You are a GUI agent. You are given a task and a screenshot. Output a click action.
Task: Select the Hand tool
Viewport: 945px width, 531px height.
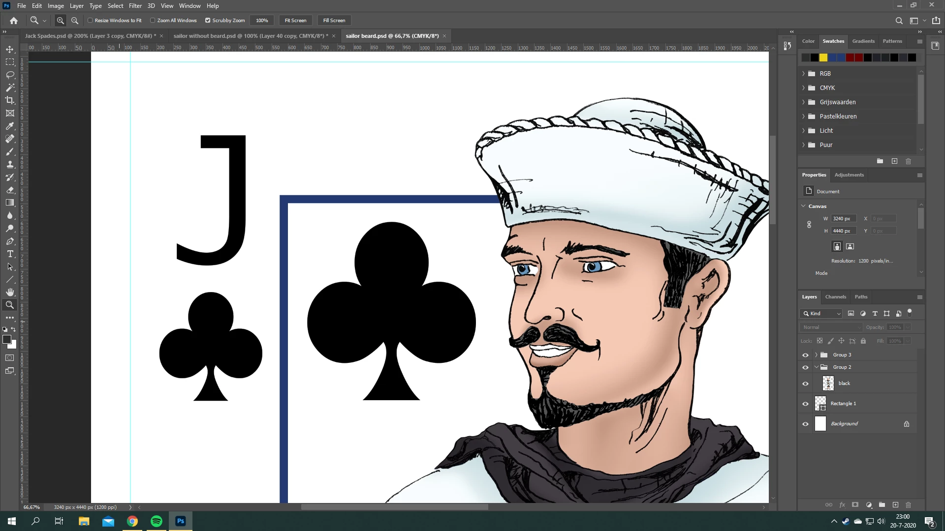pyautogui.click(x=10, y=292)
